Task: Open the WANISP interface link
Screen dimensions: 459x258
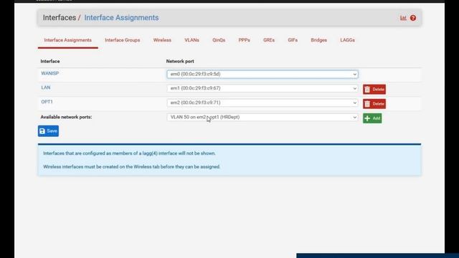Action: coord(50,73)
